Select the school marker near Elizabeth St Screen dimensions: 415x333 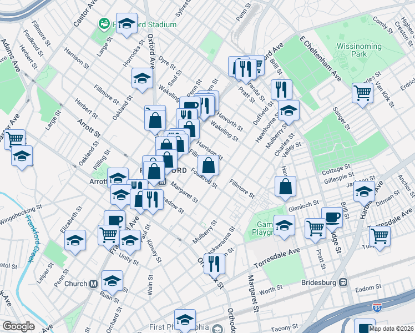(x=75, y=241)
